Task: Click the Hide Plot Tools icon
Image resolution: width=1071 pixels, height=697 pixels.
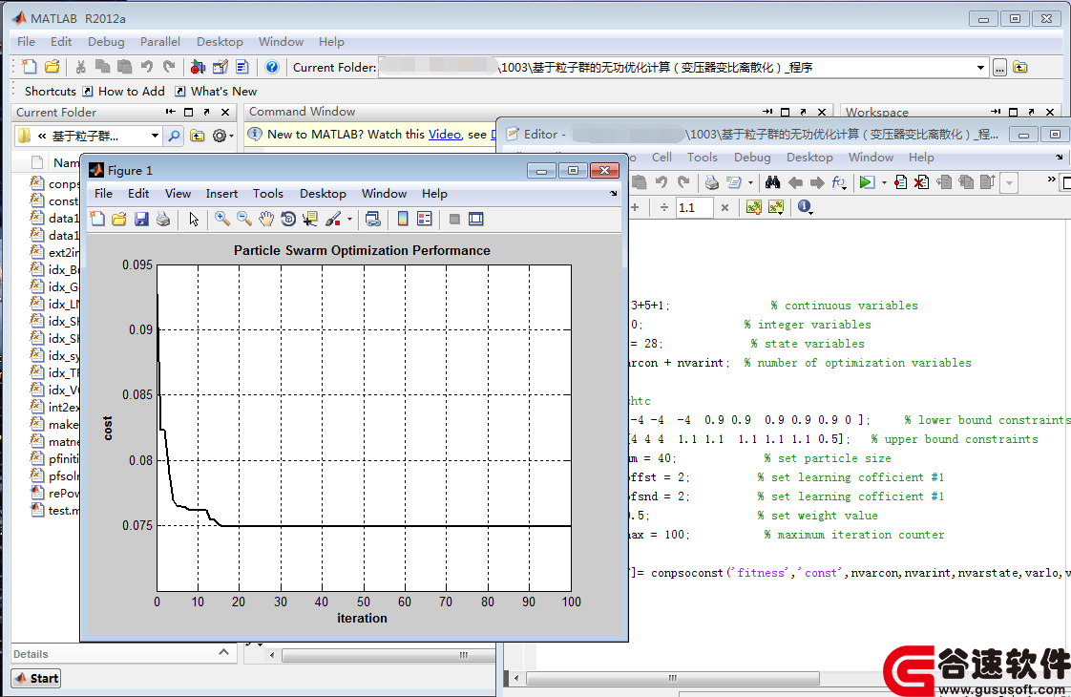Action: (x=454, y=219)
